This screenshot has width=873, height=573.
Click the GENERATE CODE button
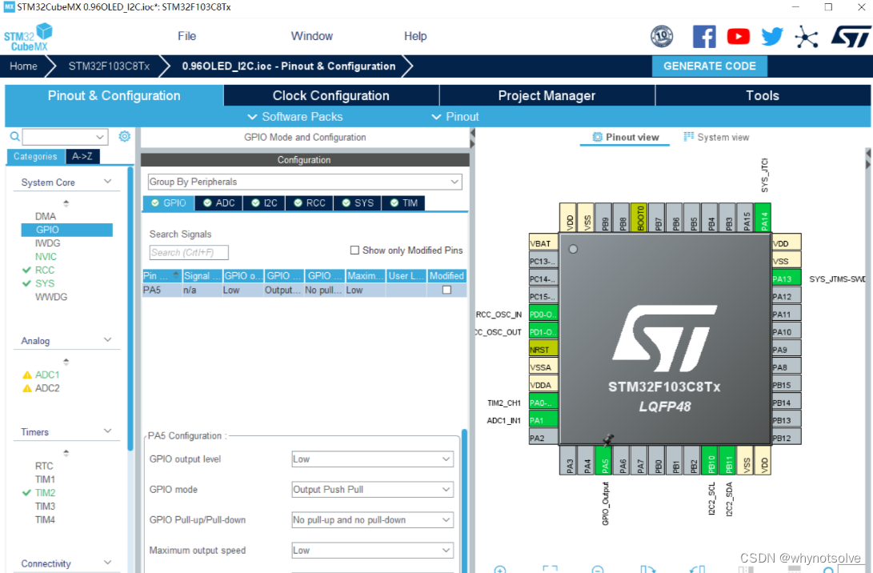click(x=709, y=66)
